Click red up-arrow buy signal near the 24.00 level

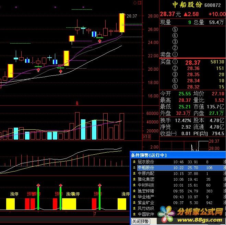coord(99,41)
